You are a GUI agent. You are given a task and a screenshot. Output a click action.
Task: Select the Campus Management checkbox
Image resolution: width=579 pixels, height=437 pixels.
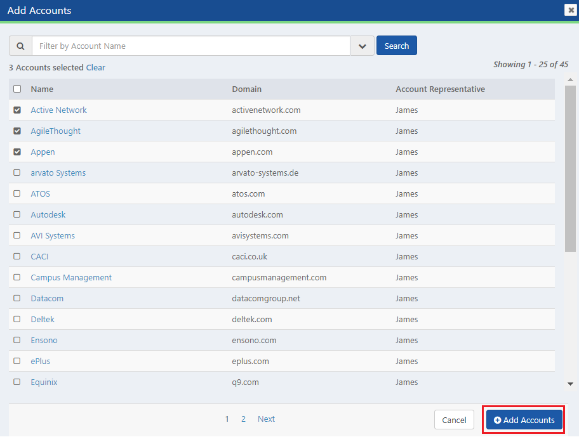click(17, 277)
